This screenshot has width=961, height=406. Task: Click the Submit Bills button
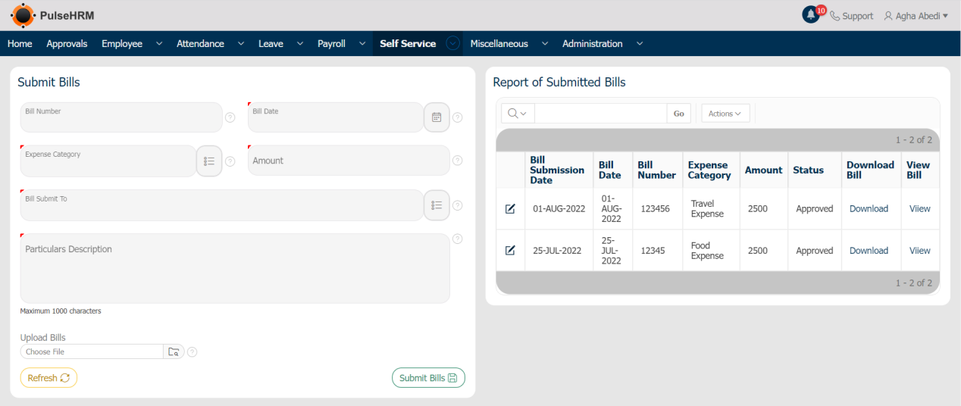tap(428, 378)
